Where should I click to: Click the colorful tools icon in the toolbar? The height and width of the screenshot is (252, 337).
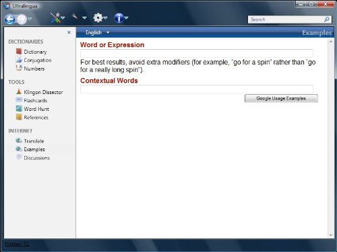point(55,17)
